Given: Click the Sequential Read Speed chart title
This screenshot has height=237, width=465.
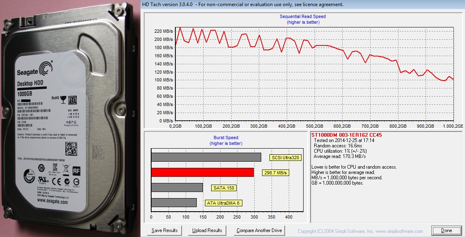Looking at the screenshot, I should pyautogui.click(x=303, y=16).
